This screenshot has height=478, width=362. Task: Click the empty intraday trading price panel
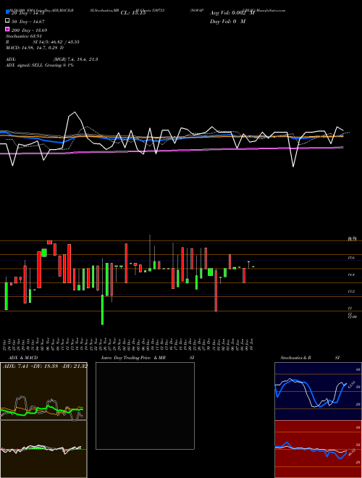click(x=145, y=406)
